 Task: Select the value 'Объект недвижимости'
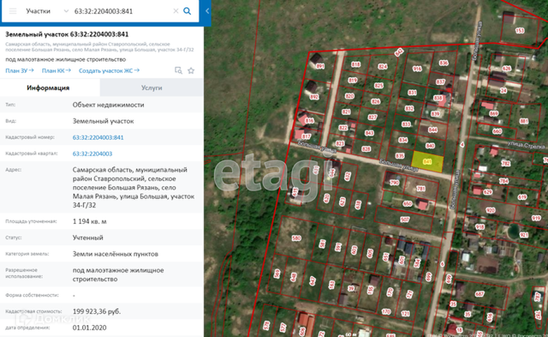pyautogui.click(x=108, y=105)
